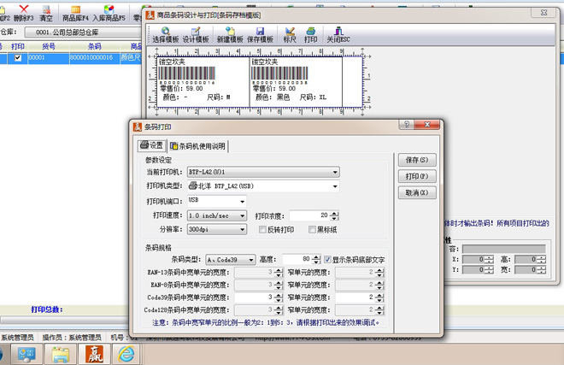Switch to 设置 tab
564x365 pixels.
pos(152,145)
